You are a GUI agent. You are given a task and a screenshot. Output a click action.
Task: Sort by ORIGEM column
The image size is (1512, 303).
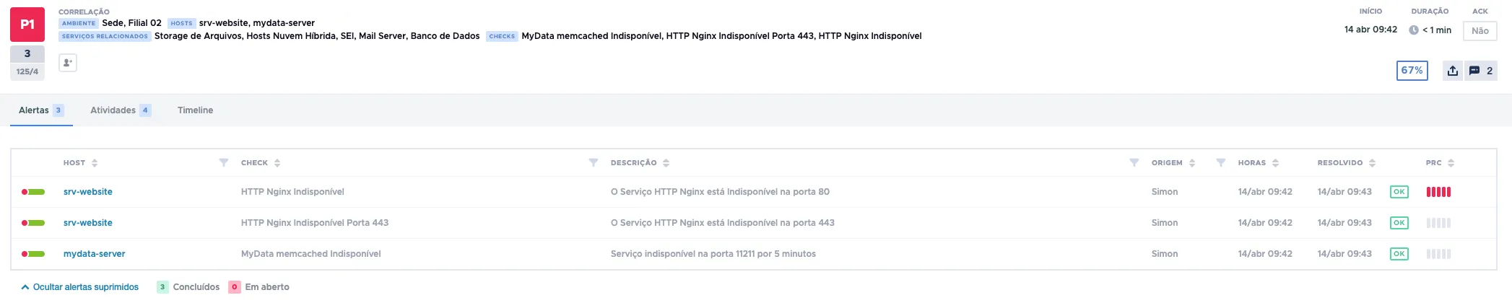pyautogui.click(x=1192, y=163)
